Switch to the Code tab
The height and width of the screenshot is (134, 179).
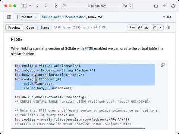coord(30,28)
